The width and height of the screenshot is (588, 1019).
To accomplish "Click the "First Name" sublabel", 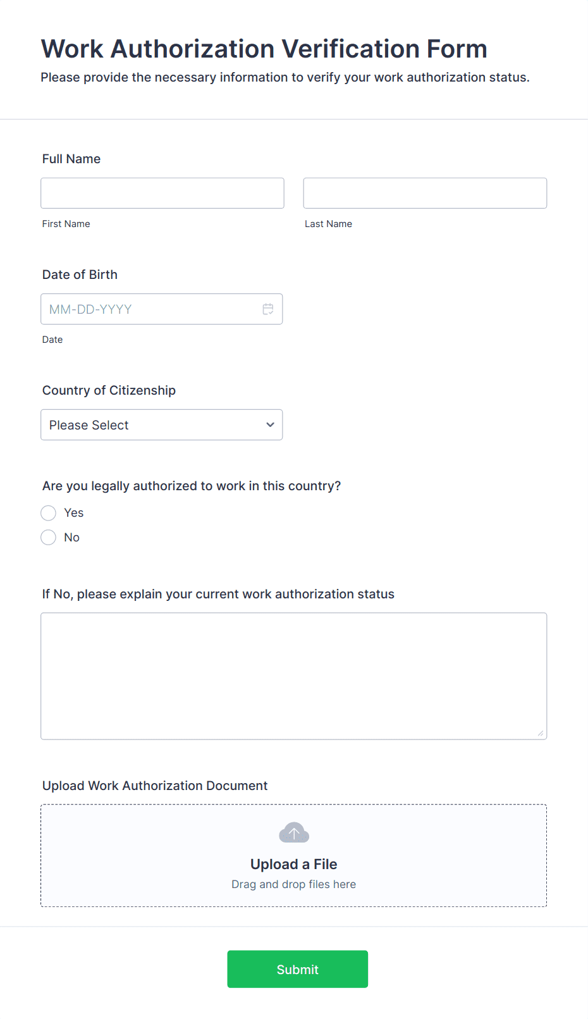I will coord(66,224).
